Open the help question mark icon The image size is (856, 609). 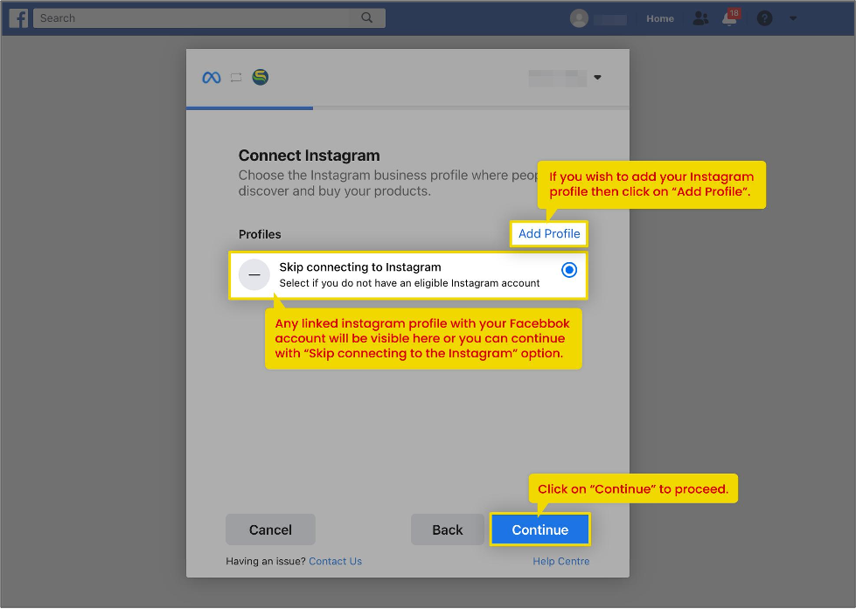[764, 18]
